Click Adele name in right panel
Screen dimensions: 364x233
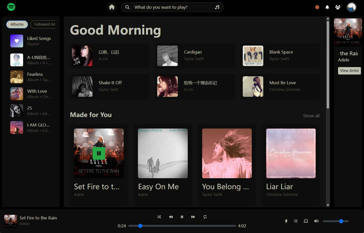click(343, 60)
